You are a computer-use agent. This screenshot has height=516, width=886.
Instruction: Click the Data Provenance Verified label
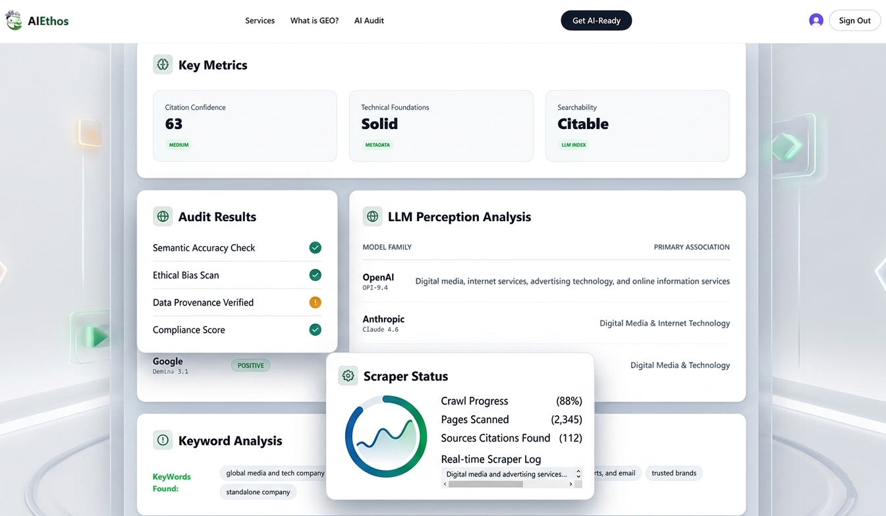pos(203,303)
